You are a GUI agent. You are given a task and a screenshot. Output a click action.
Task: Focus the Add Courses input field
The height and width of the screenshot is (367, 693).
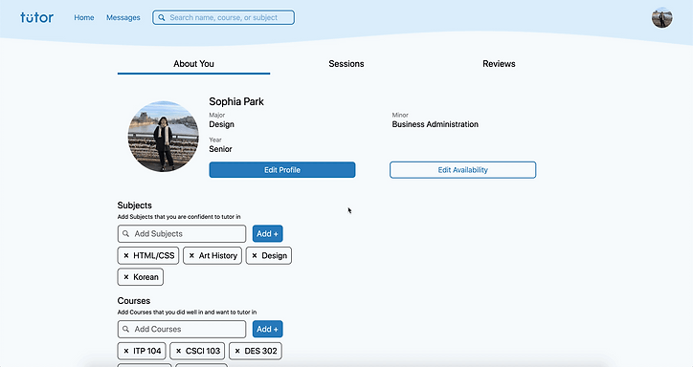(182, 329)
